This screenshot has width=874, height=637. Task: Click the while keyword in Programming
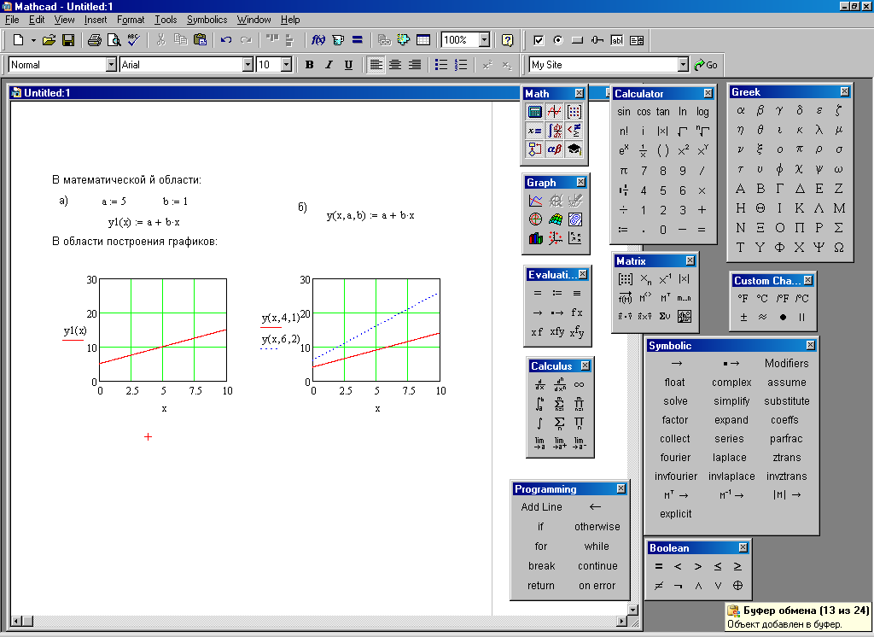click(597, 546)
